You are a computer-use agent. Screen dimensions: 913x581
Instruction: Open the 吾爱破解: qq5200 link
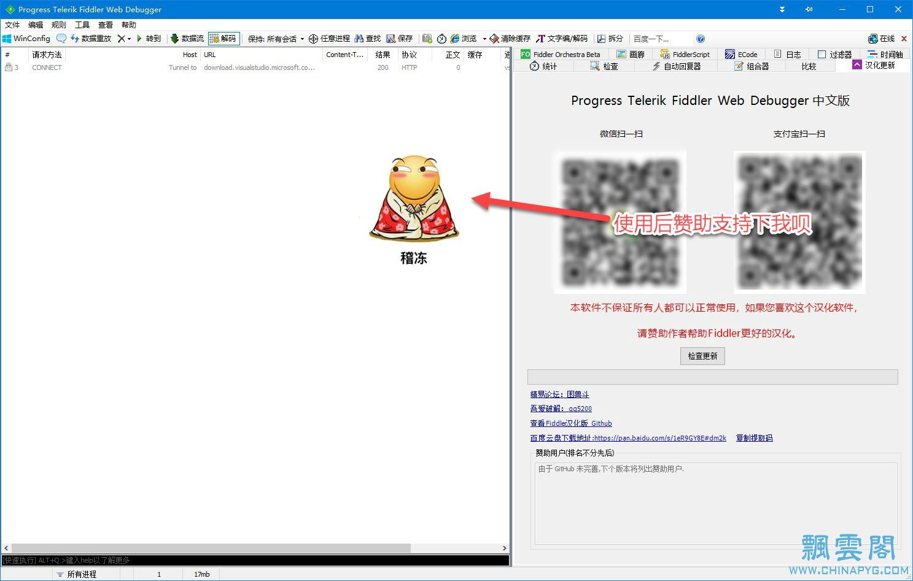click(561, 409)
